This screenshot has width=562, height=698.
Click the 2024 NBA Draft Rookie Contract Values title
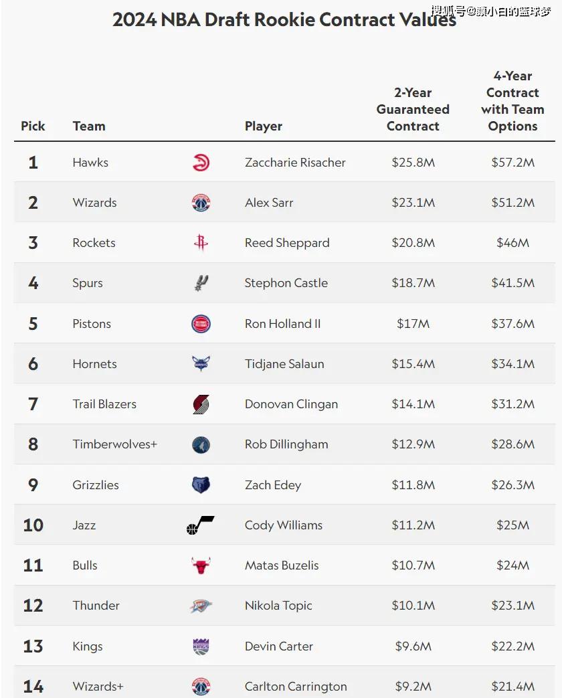tap(284, 19)
